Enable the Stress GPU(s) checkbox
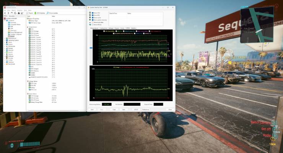The width and height of the screenshot is (283, 153). tap(93, 25)
